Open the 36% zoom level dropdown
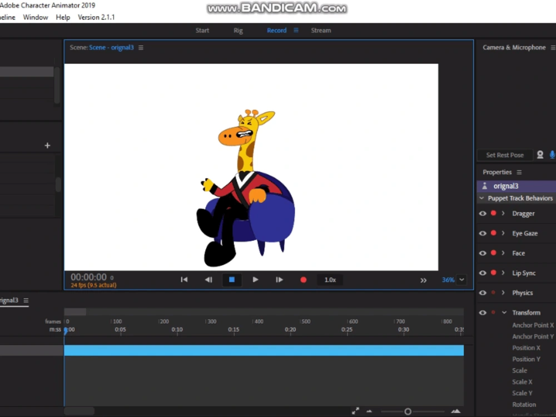 [x=461, y=280]
